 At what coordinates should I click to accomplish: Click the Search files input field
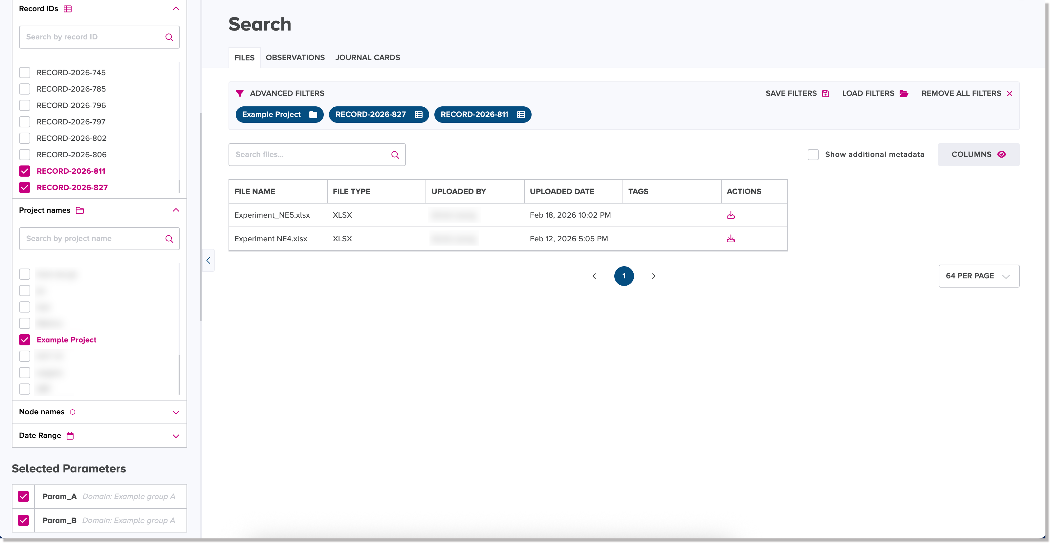point(317,155)
